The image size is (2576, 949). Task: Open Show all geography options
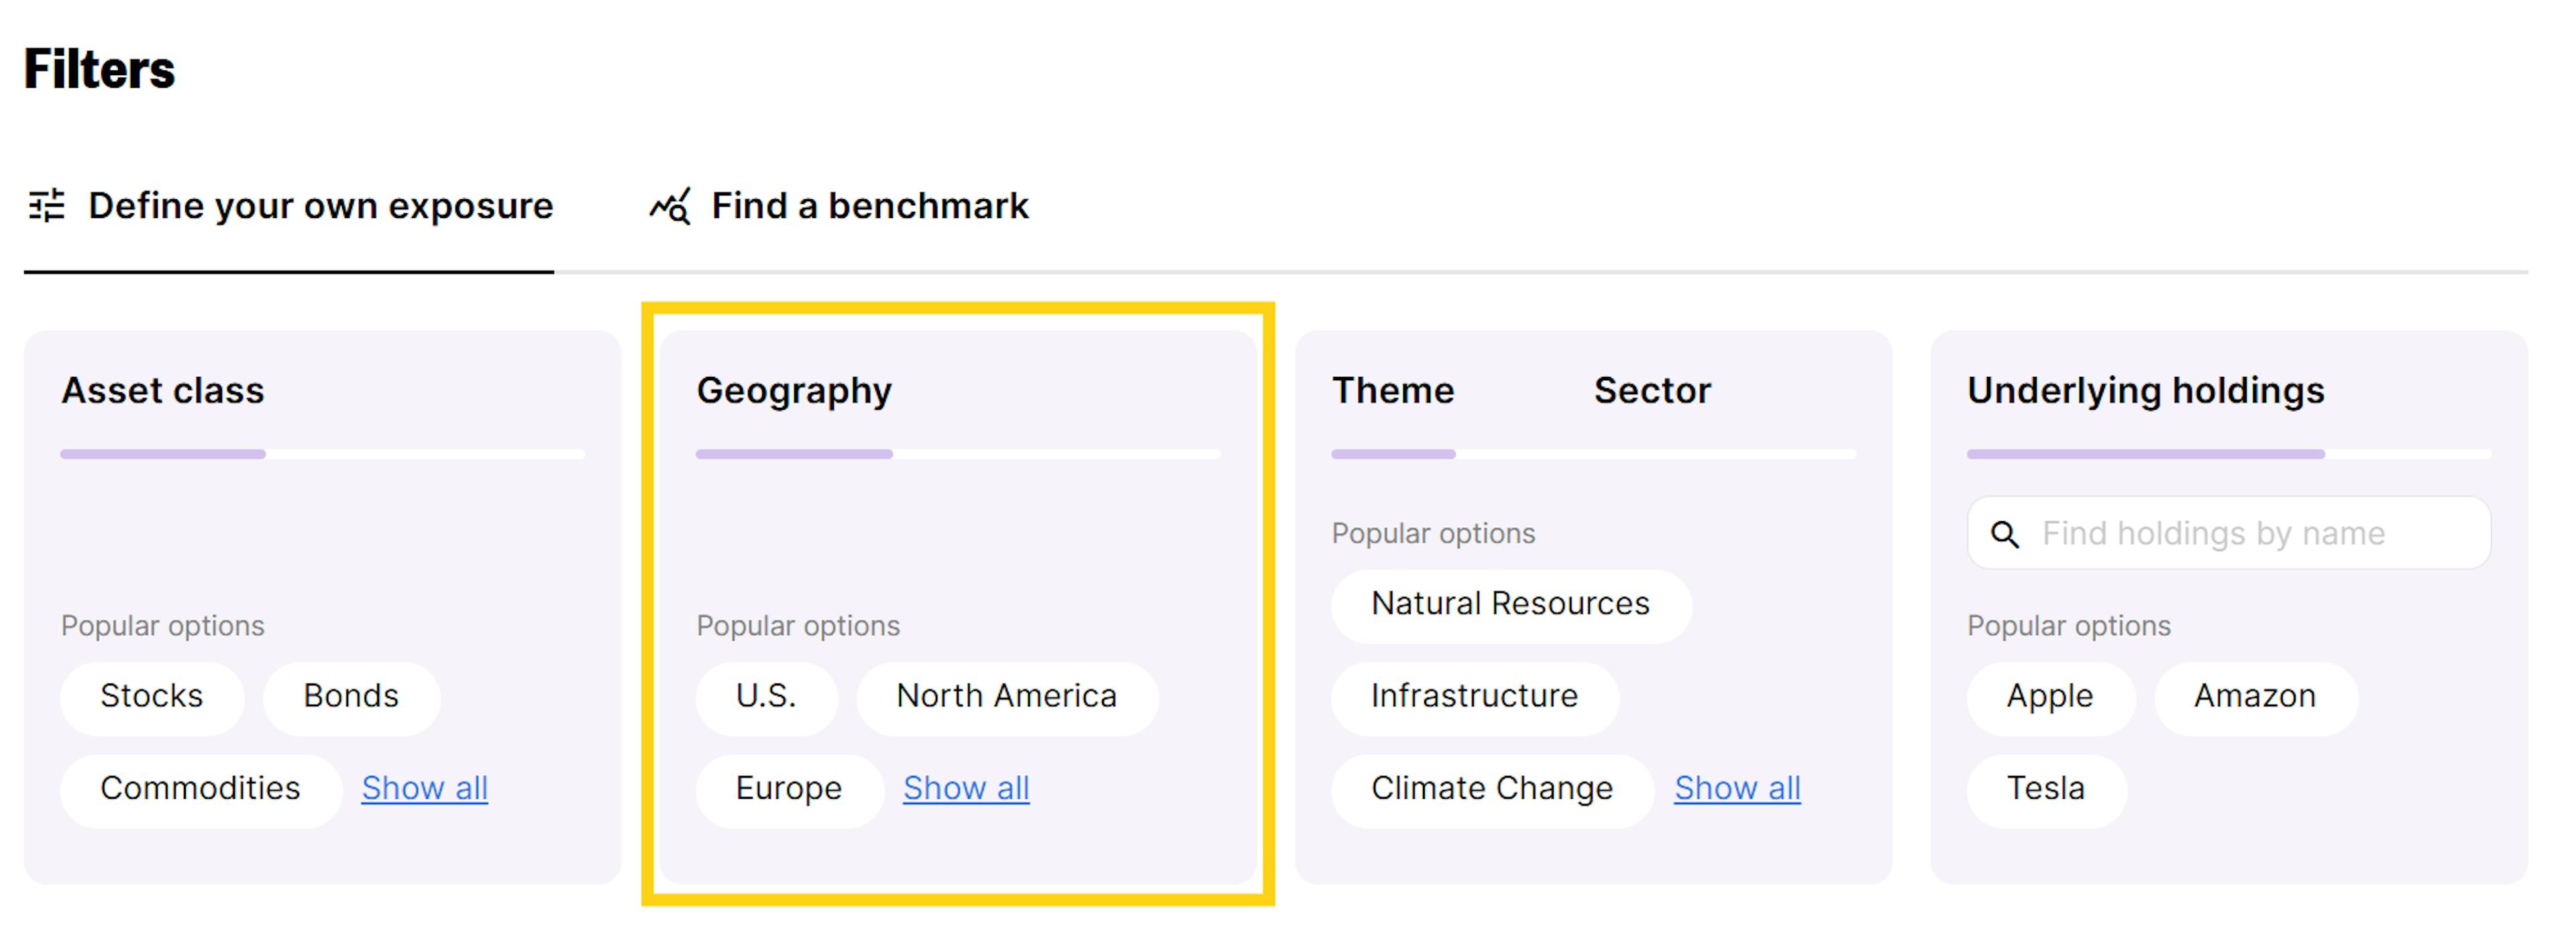coord(965,789)
